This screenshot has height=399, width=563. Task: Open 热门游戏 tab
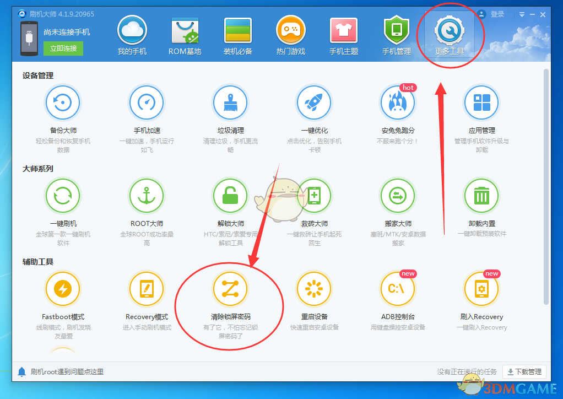pos(290,35)
